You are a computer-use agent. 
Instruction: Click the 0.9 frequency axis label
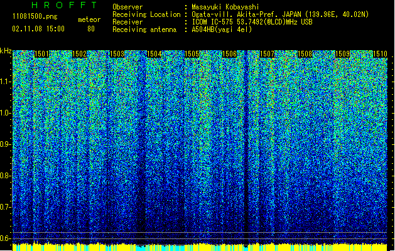click(x=5, y=144)
